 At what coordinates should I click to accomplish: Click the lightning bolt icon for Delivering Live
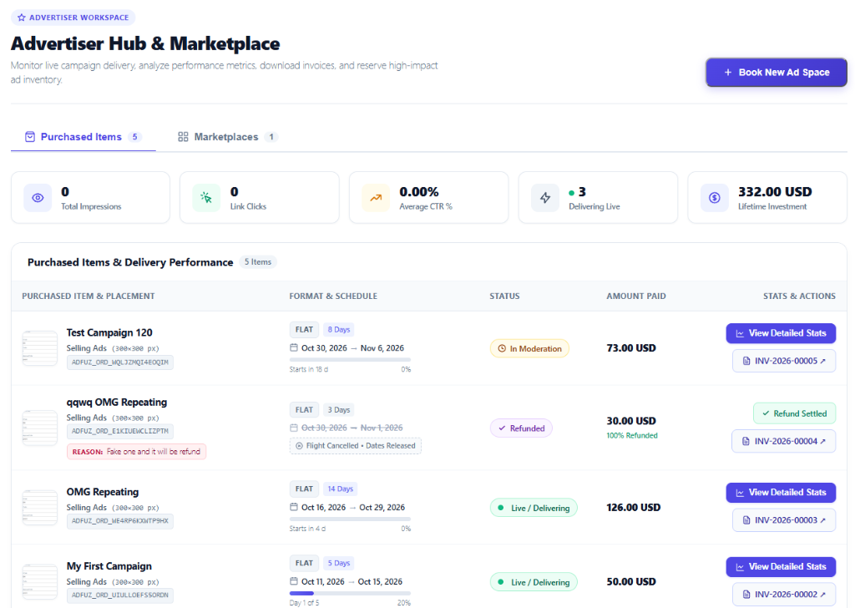coord(545,197)
